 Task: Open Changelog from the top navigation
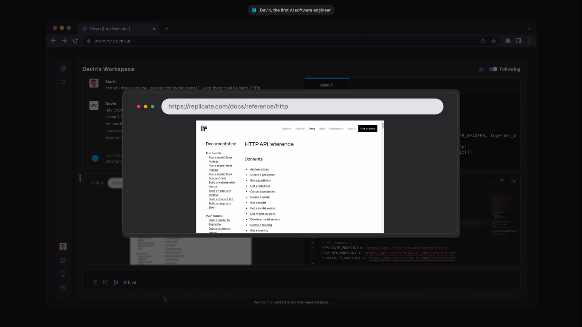pyautogui.click(x=336, y=129)
